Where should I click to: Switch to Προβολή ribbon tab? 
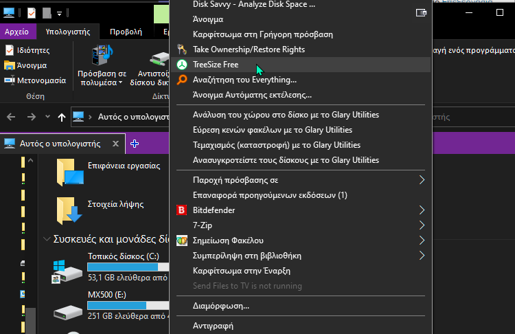(126, 32)
